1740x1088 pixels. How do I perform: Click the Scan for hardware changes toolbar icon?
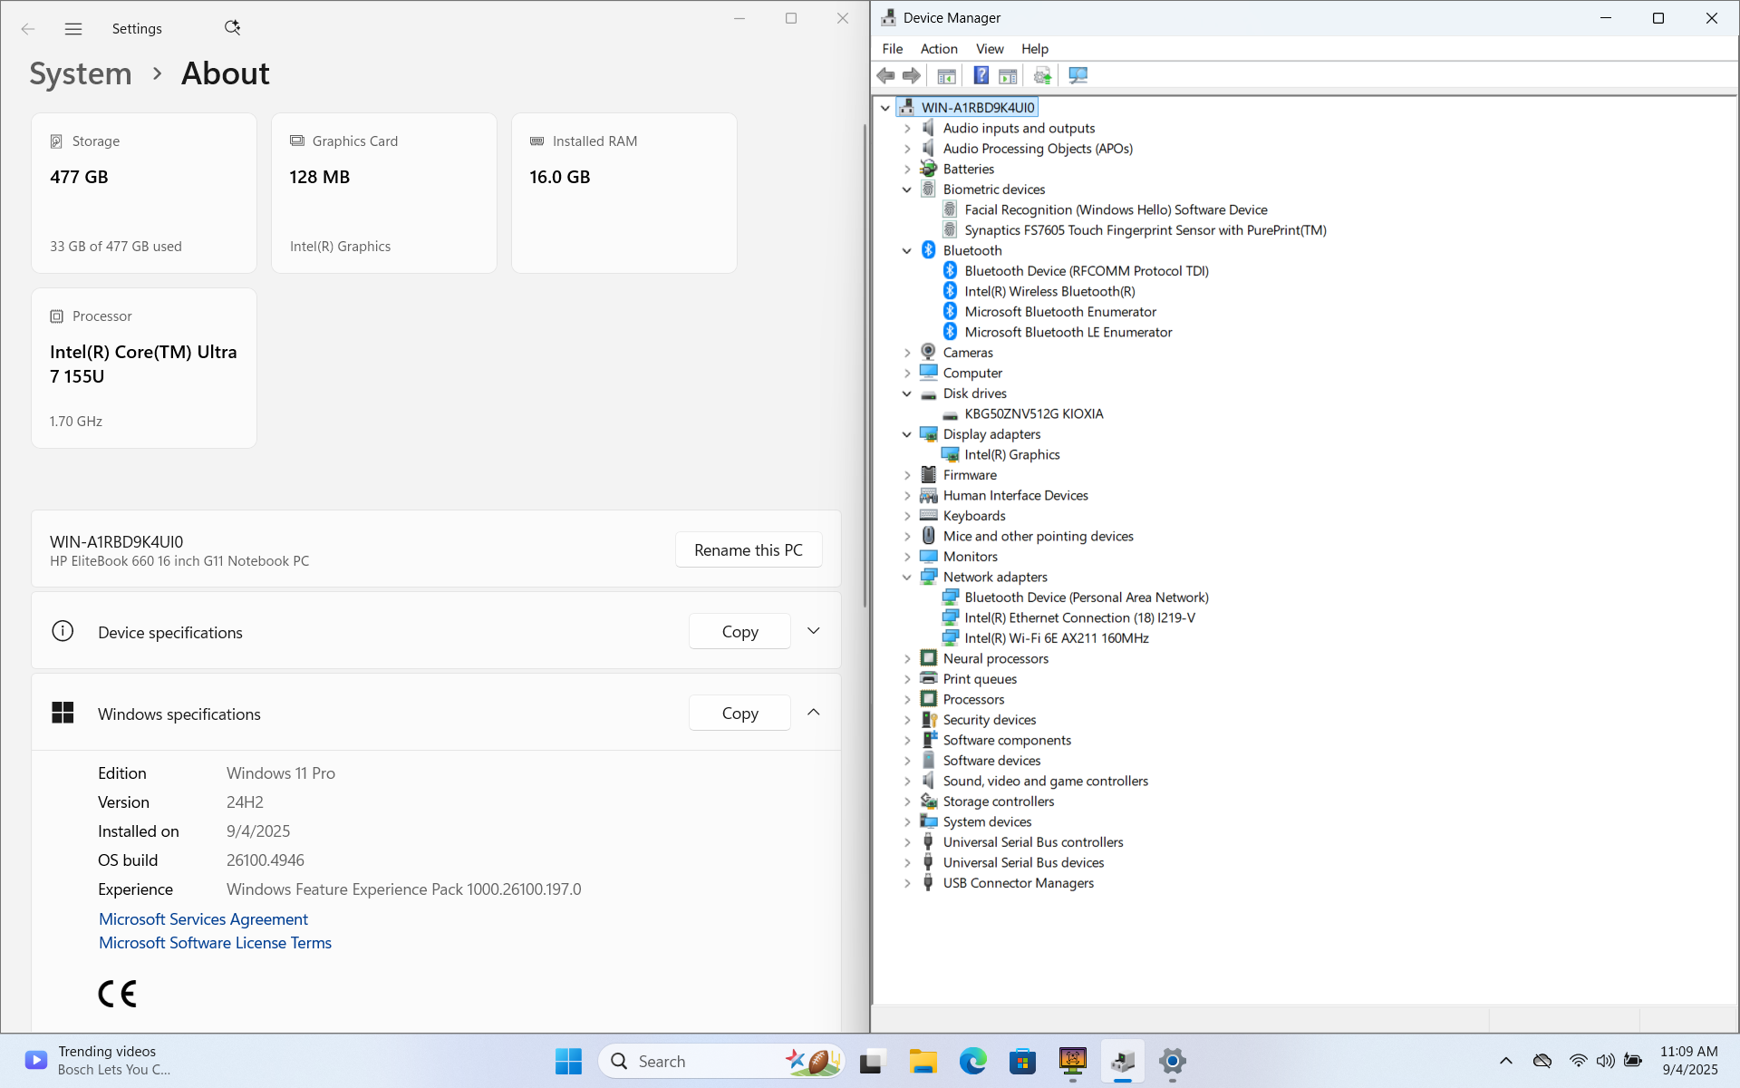click(1078, 75)
